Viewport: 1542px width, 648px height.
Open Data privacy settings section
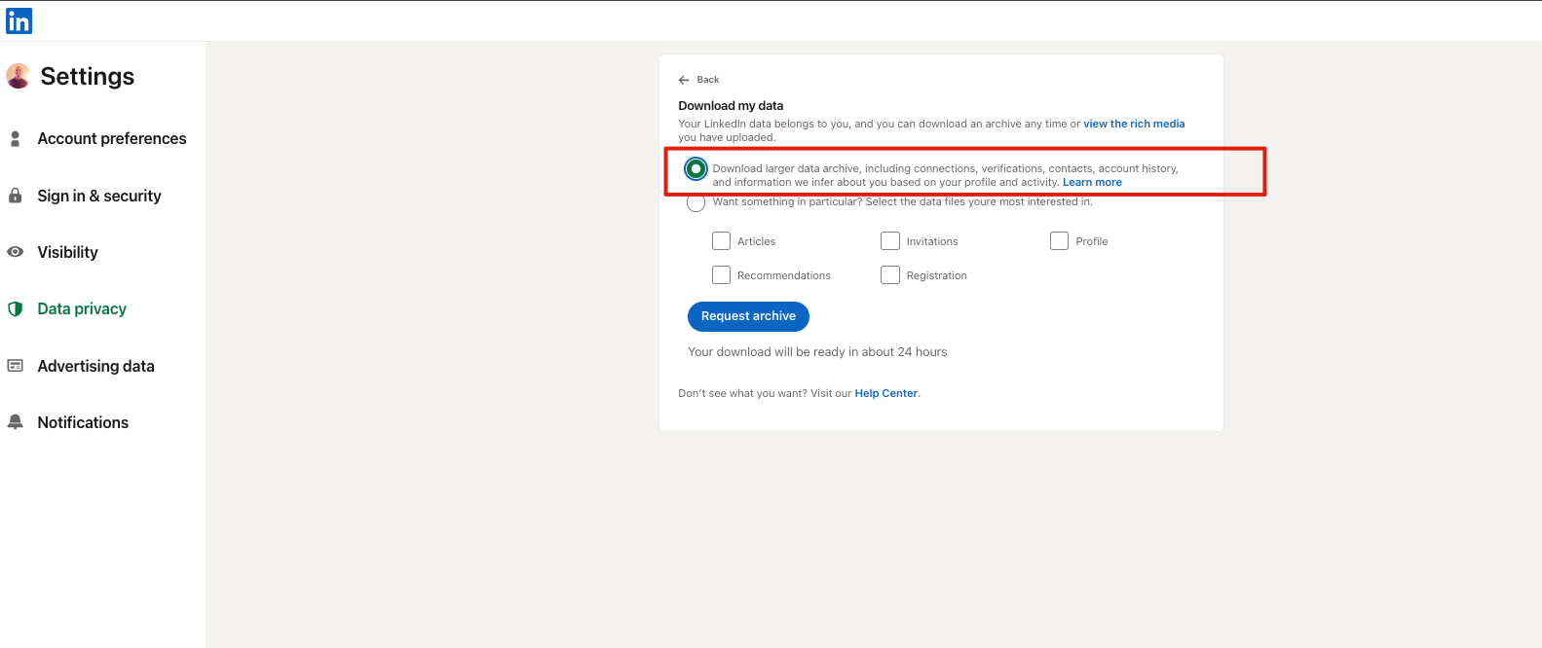pyautogui.click(x=82, y=308)
